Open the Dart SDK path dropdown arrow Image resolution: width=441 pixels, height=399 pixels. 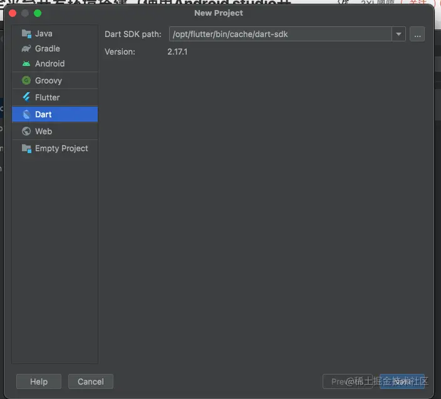[398, 34]
